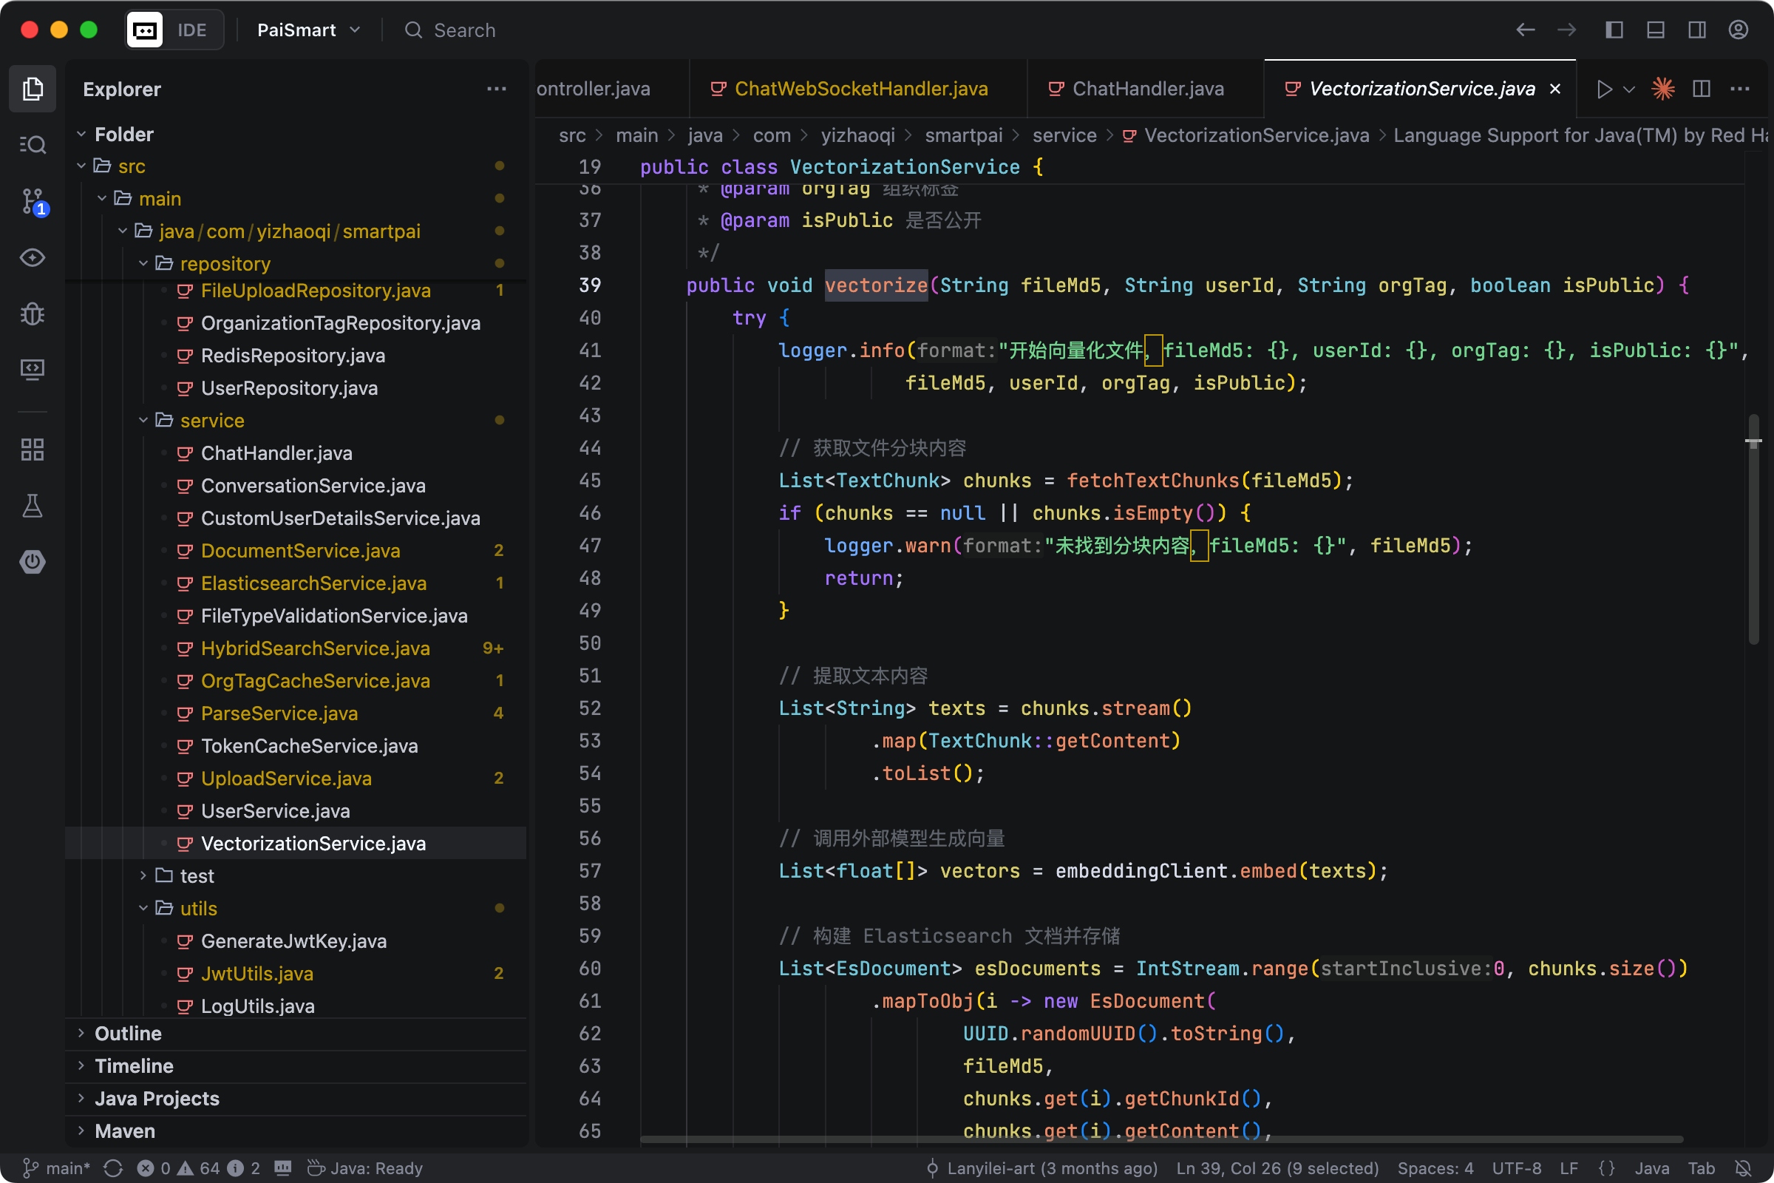Open the Source Control activity icon

coord(33,201)
